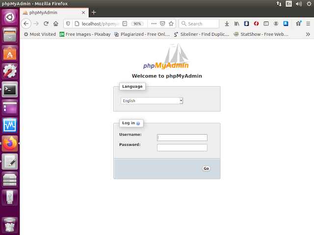This screenshot has width=314, height=235.
Task: Open network indicator in top panel
Action: pyautogui.click(x=279, y=4)
